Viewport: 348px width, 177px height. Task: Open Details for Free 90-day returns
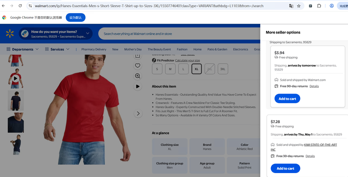pos(314,86)
